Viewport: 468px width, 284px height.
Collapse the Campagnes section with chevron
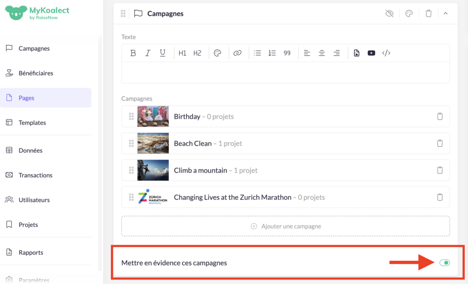pyautogui.click(x=446, y=14)
